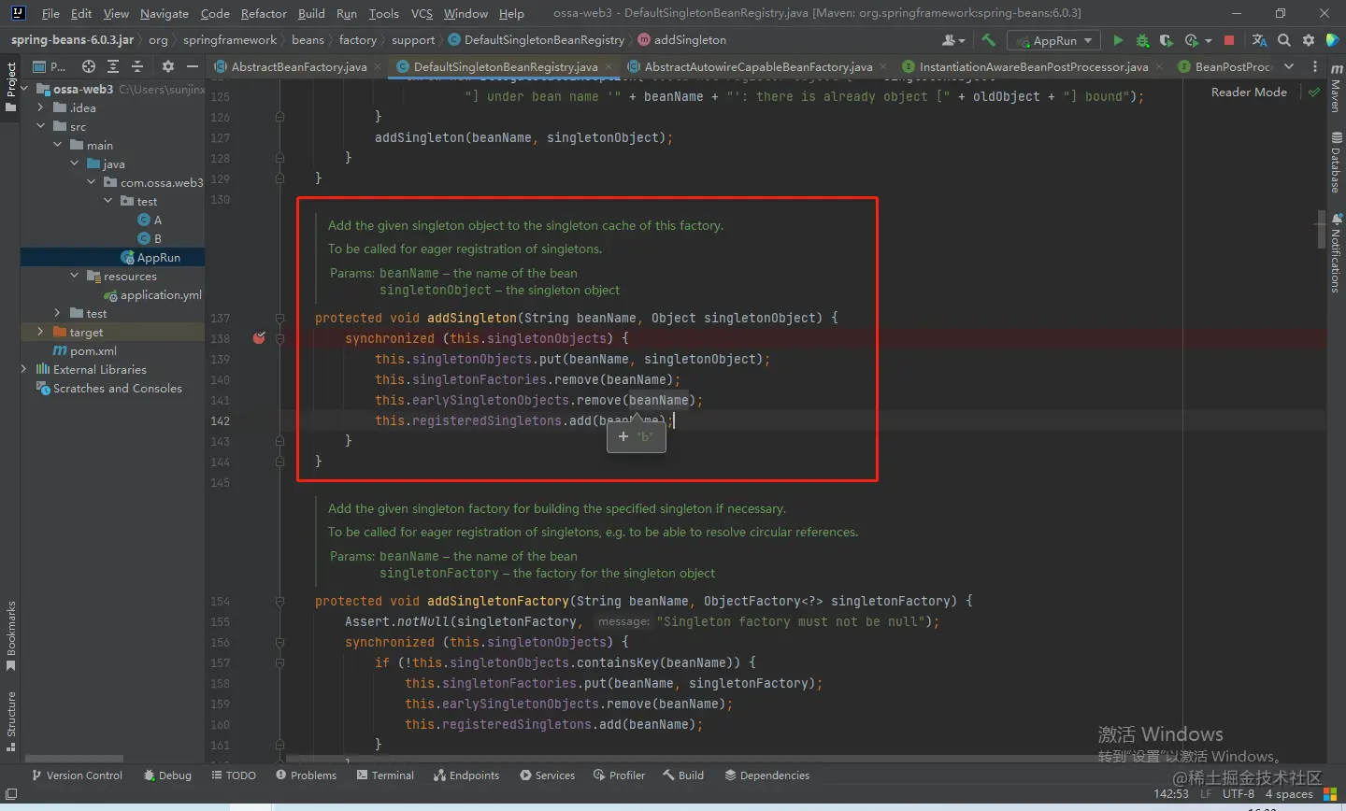Open the Maven side panel
Image resolution: width=1346 pixels, height=811 pixels.
pos(1336,88)
